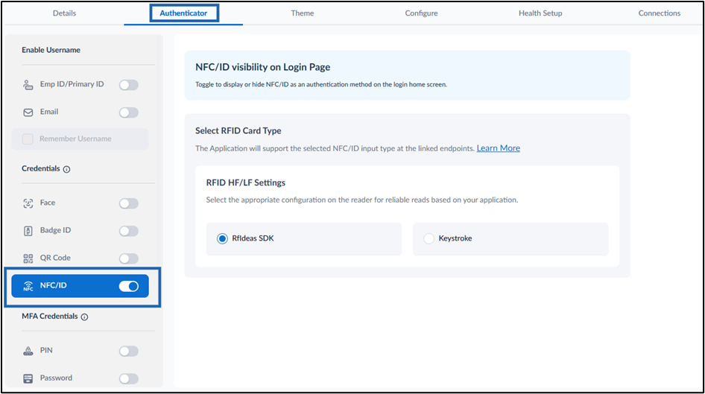
Task: Click the QR Code label
Action: pos(55,258)
